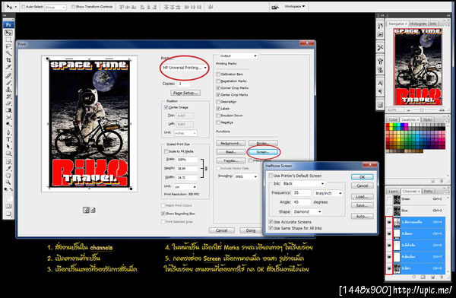Image resolution: width=456 pixels, height=298 pixels.
Task: Select the Lasso tool
Action: click(8, 46)
